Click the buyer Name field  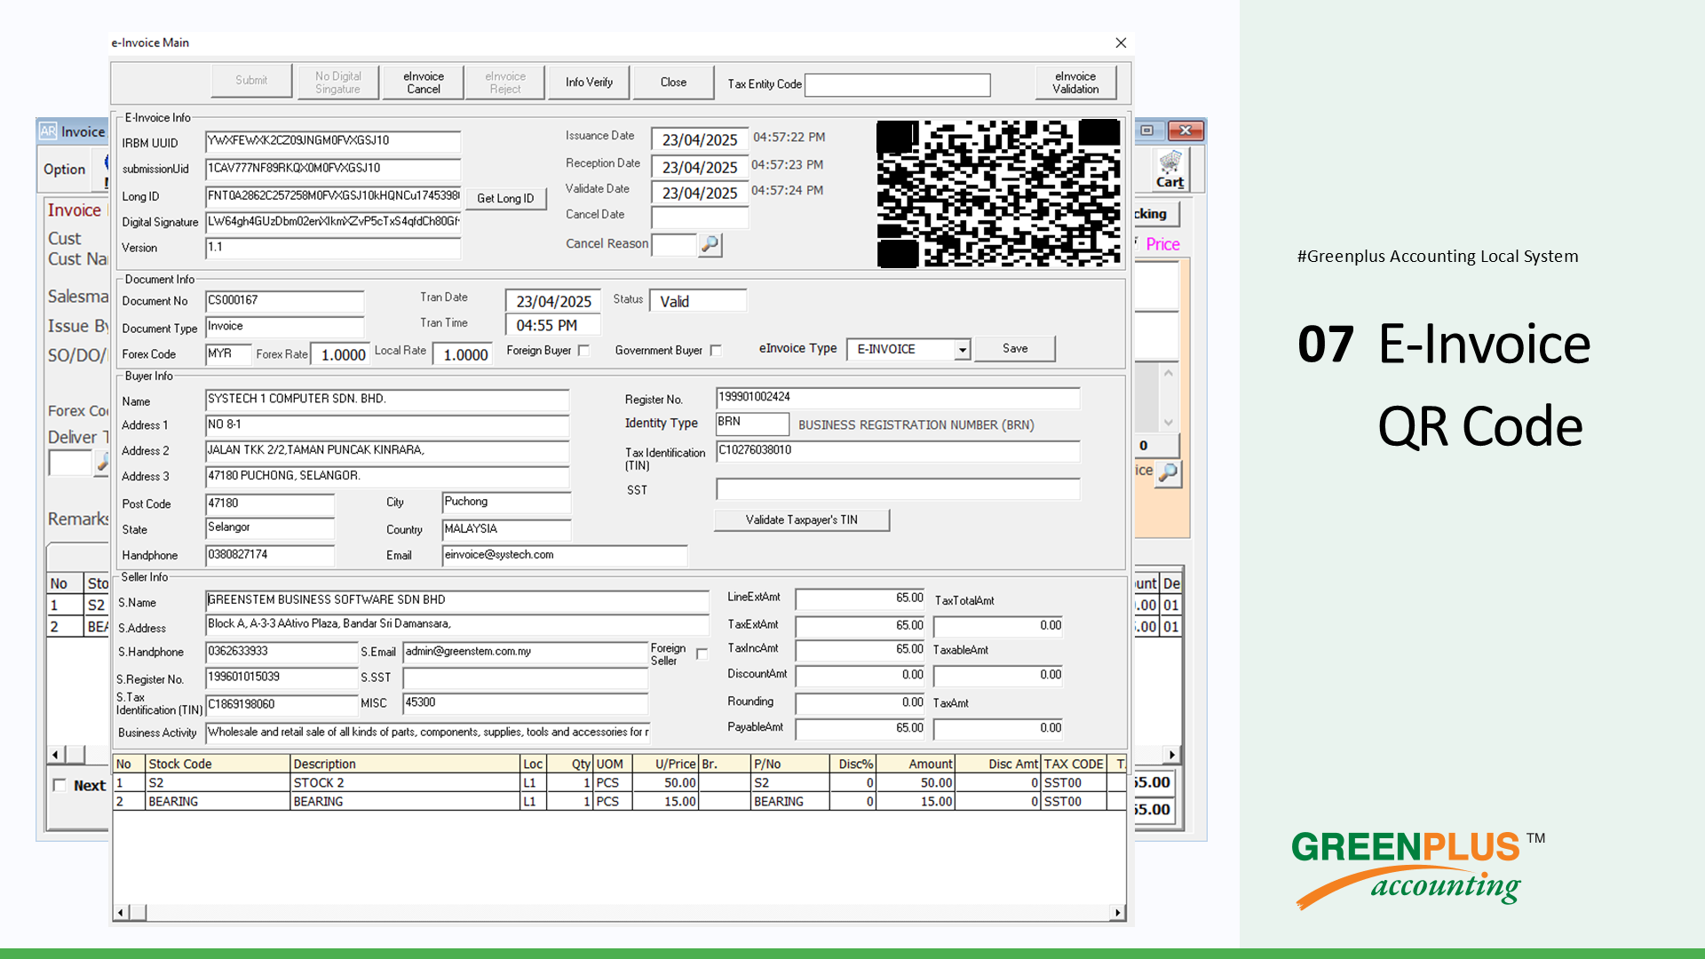pyautogui.click(x=386, y=400)
